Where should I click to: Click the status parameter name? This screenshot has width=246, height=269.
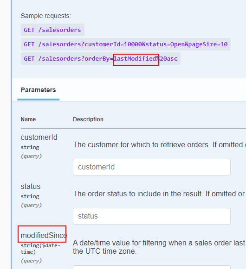click(31, 187)
